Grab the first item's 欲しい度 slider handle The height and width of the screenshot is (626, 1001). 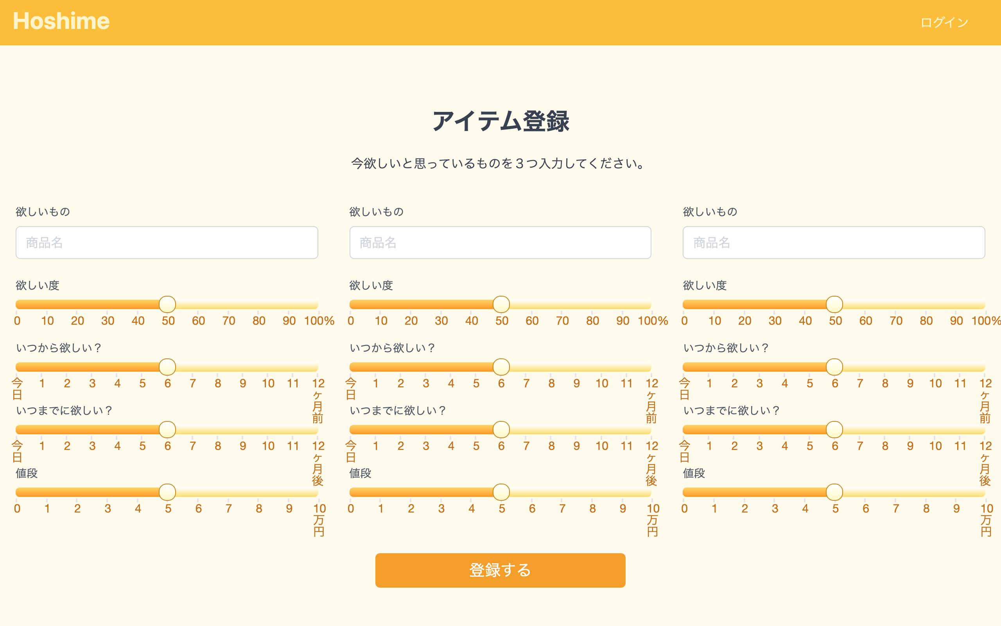pos(167,304)
